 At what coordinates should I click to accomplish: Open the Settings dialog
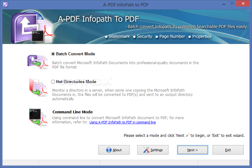[x=153, y=150]
